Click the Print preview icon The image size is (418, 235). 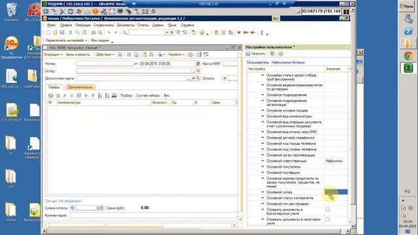coord(100,33)
